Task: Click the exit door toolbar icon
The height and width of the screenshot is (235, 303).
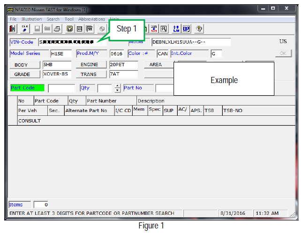Action: coord(12,29)
